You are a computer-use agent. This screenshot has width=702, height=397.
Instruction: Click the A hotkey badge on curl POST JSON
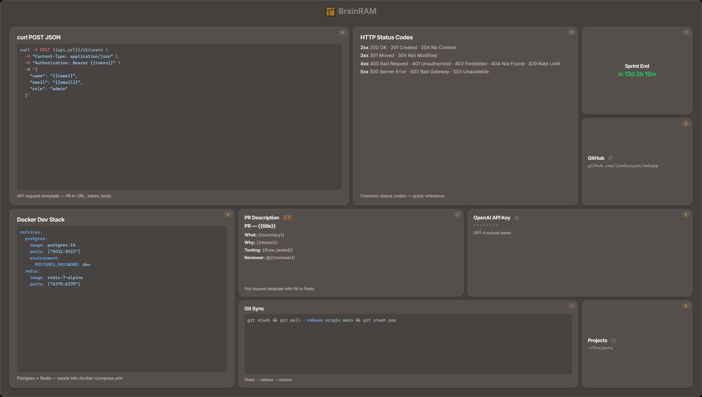click(x=343, y=32)
